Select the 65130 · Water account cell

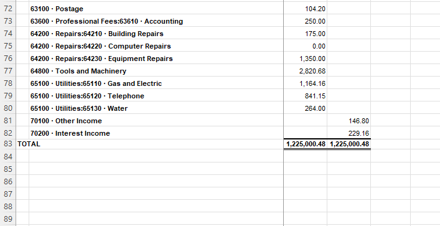tap(156, 108)
